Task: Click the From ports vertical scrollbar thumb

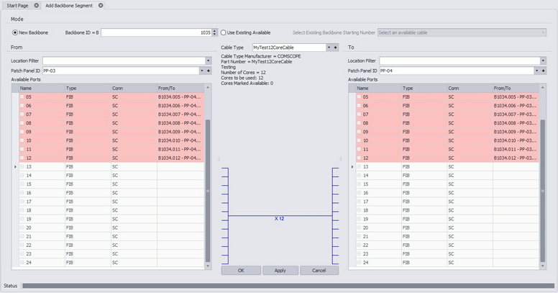Action: coord(208,191)
